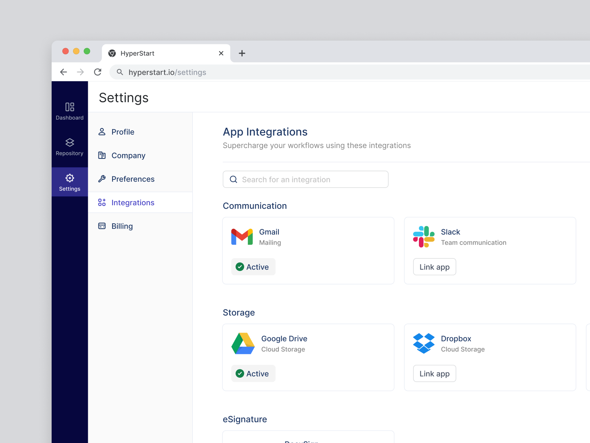Screen dimensions: 590x443
Task: Click the Billing card icon
Action: (x=102, y=226)
